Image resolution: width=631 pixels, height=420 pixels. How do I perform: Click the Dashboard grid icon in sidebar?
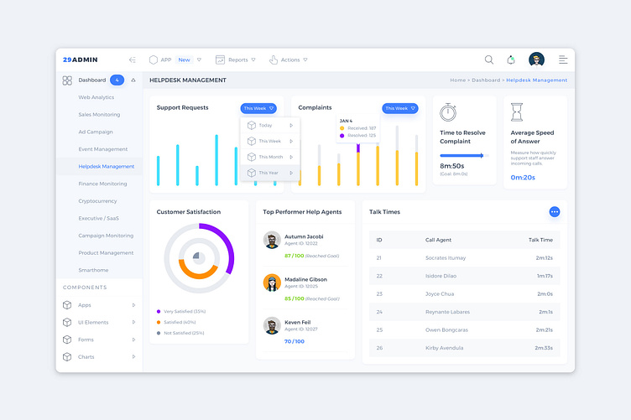click(67, 80)
